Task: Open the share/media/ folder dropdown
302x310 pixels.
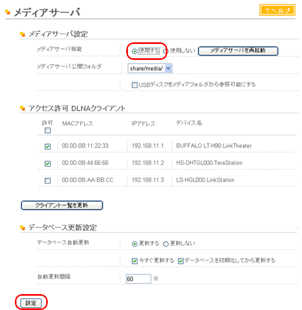Action: [150, 68]
